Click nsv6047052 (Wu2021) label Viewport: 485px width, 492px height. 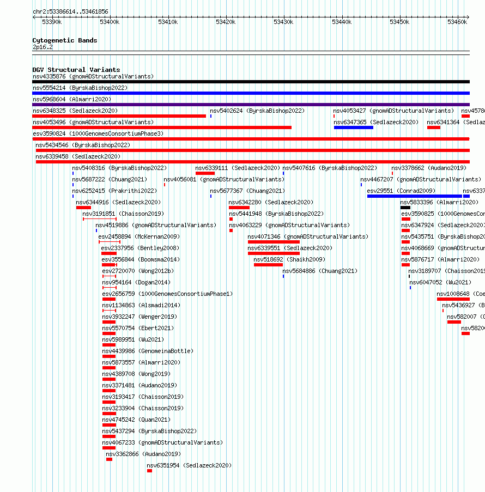[440, 283]
